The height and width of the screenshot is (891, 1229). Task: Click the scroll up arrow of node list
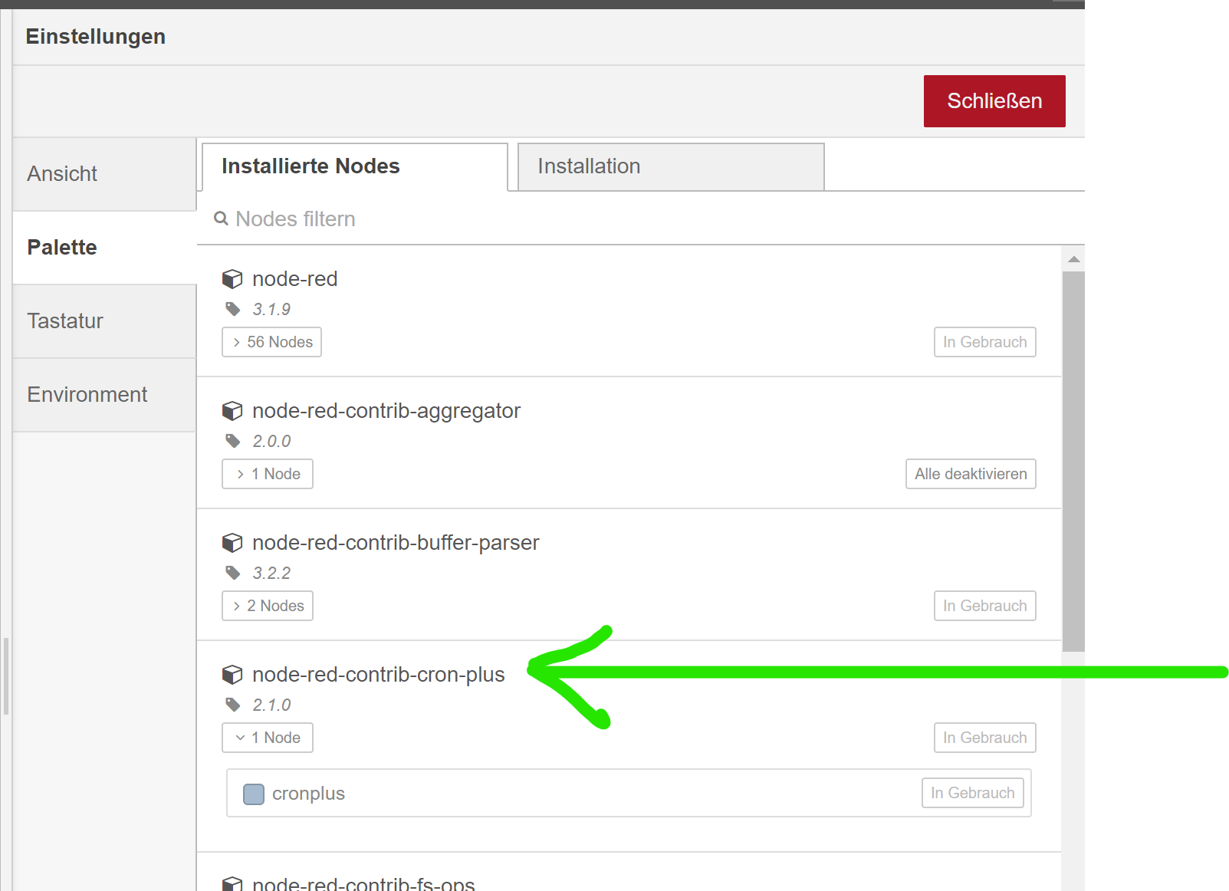click(1074, 259)
